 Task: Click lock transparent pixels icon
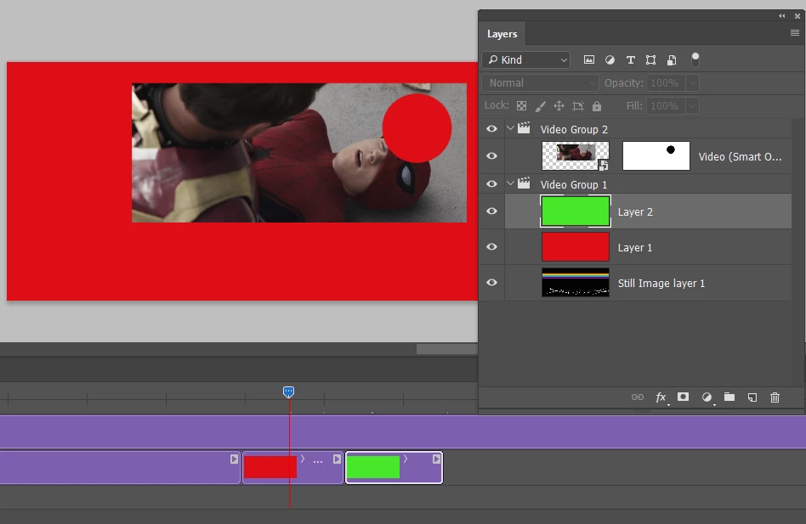pyautogui.click(x=521, y=105)
